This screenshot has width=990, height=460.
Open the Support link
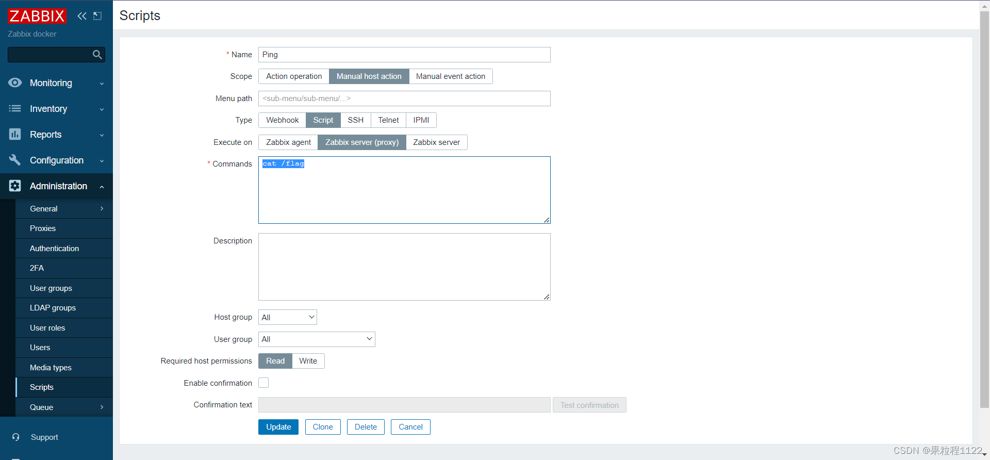tap(44, 437)
